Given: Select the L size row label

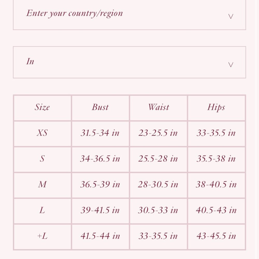Looking at the screenshot, I should [42, 210].
